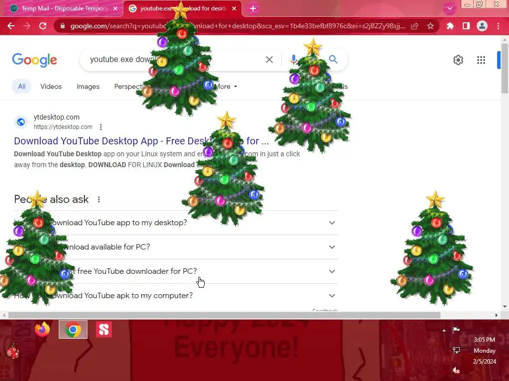Open Google quick settings gear
The height and width of the screenshot is (381, 509).
(458, 60)
